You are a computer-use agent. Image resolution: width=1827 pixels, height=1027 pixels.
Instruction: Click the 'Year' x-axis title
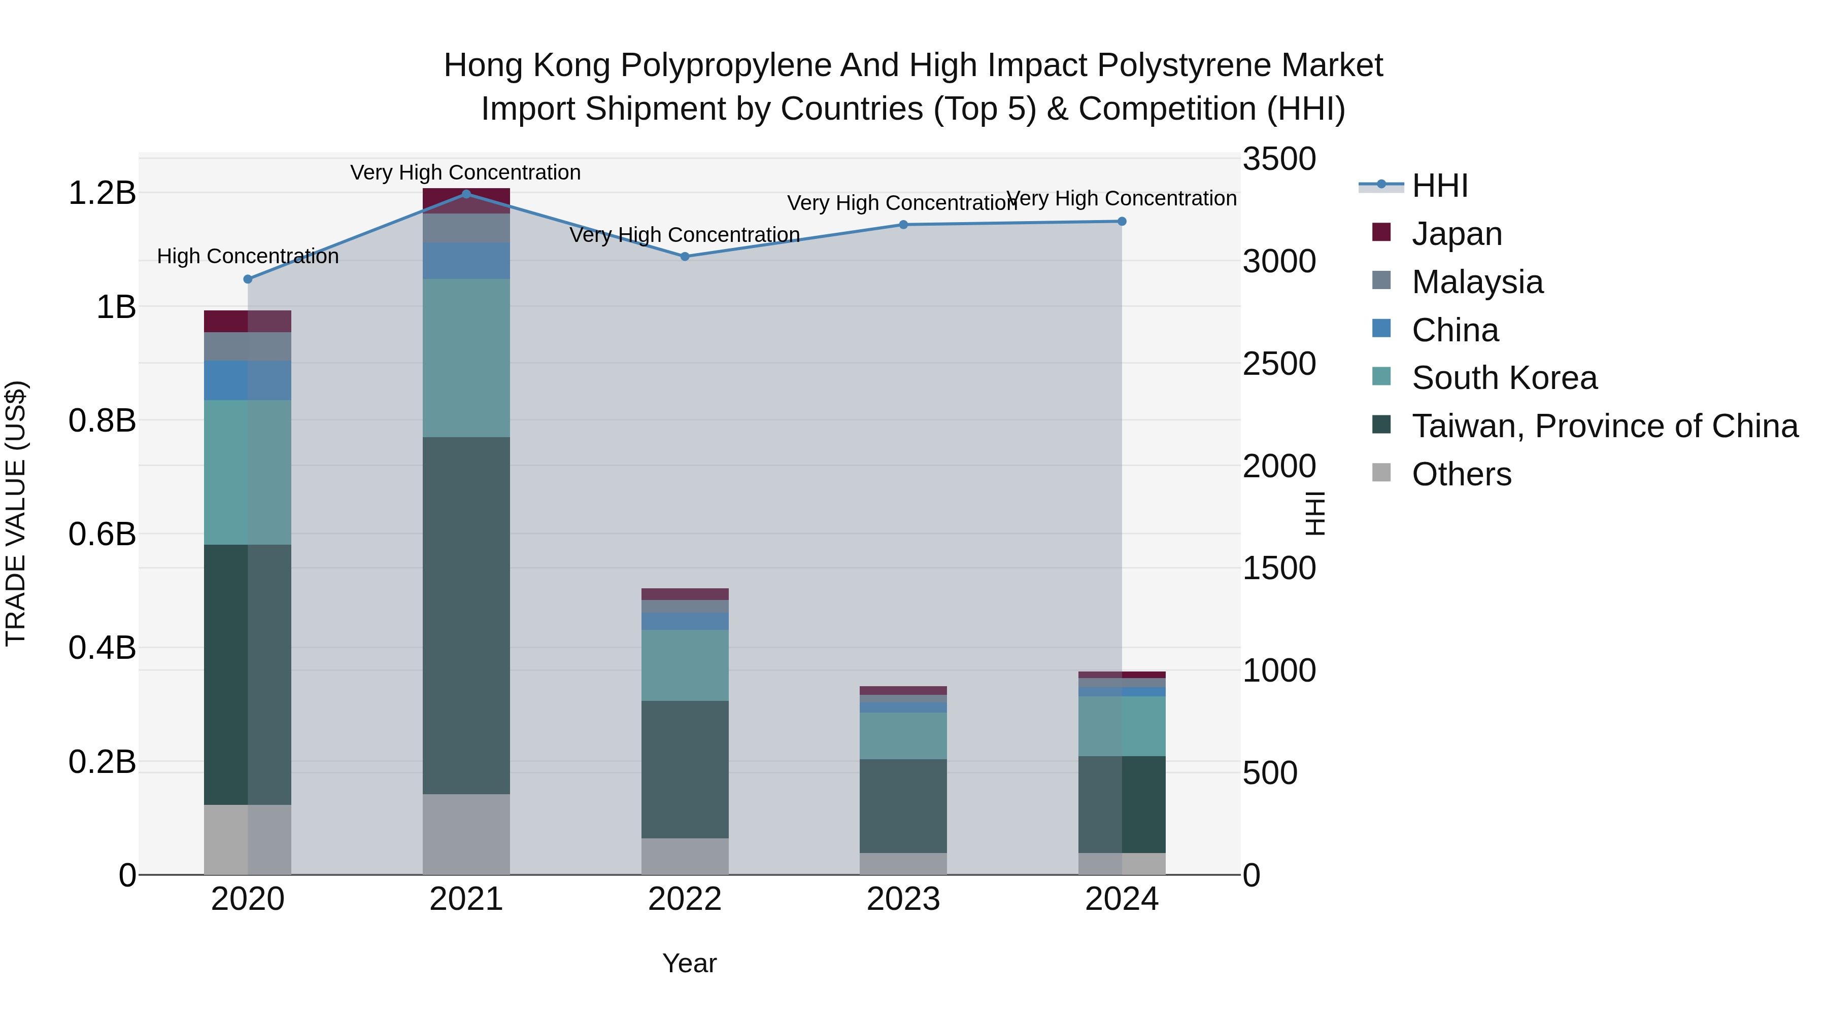pyautogui.click(x=689, y=964)
